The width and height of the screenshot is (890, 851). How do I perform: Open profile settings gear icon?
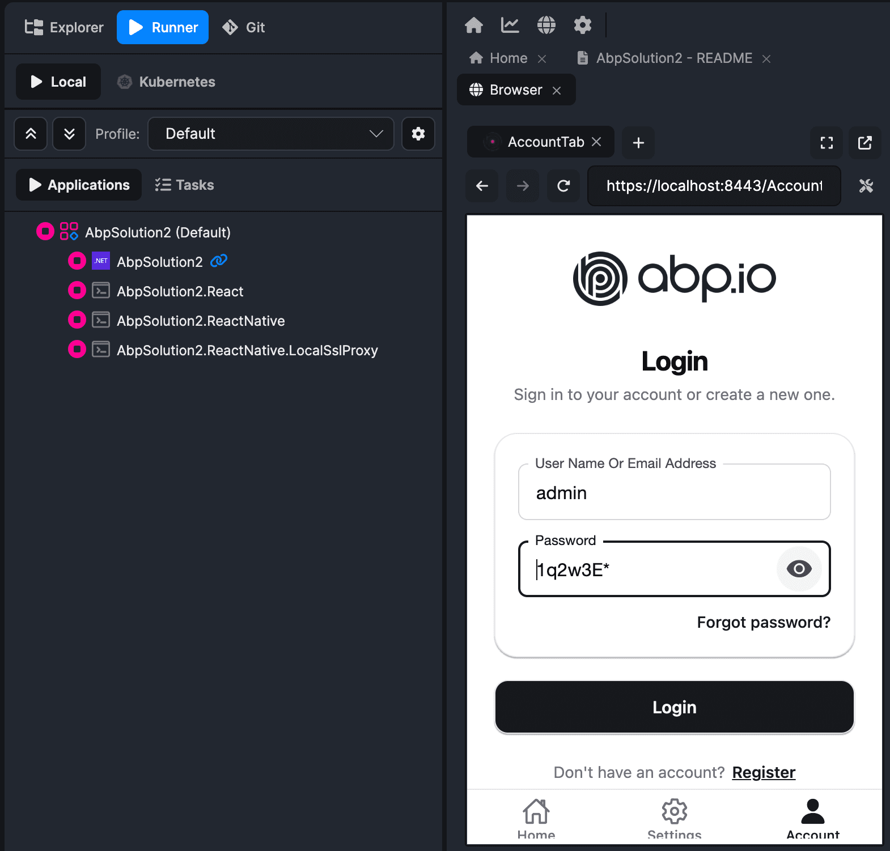click(x=418, y=134)
